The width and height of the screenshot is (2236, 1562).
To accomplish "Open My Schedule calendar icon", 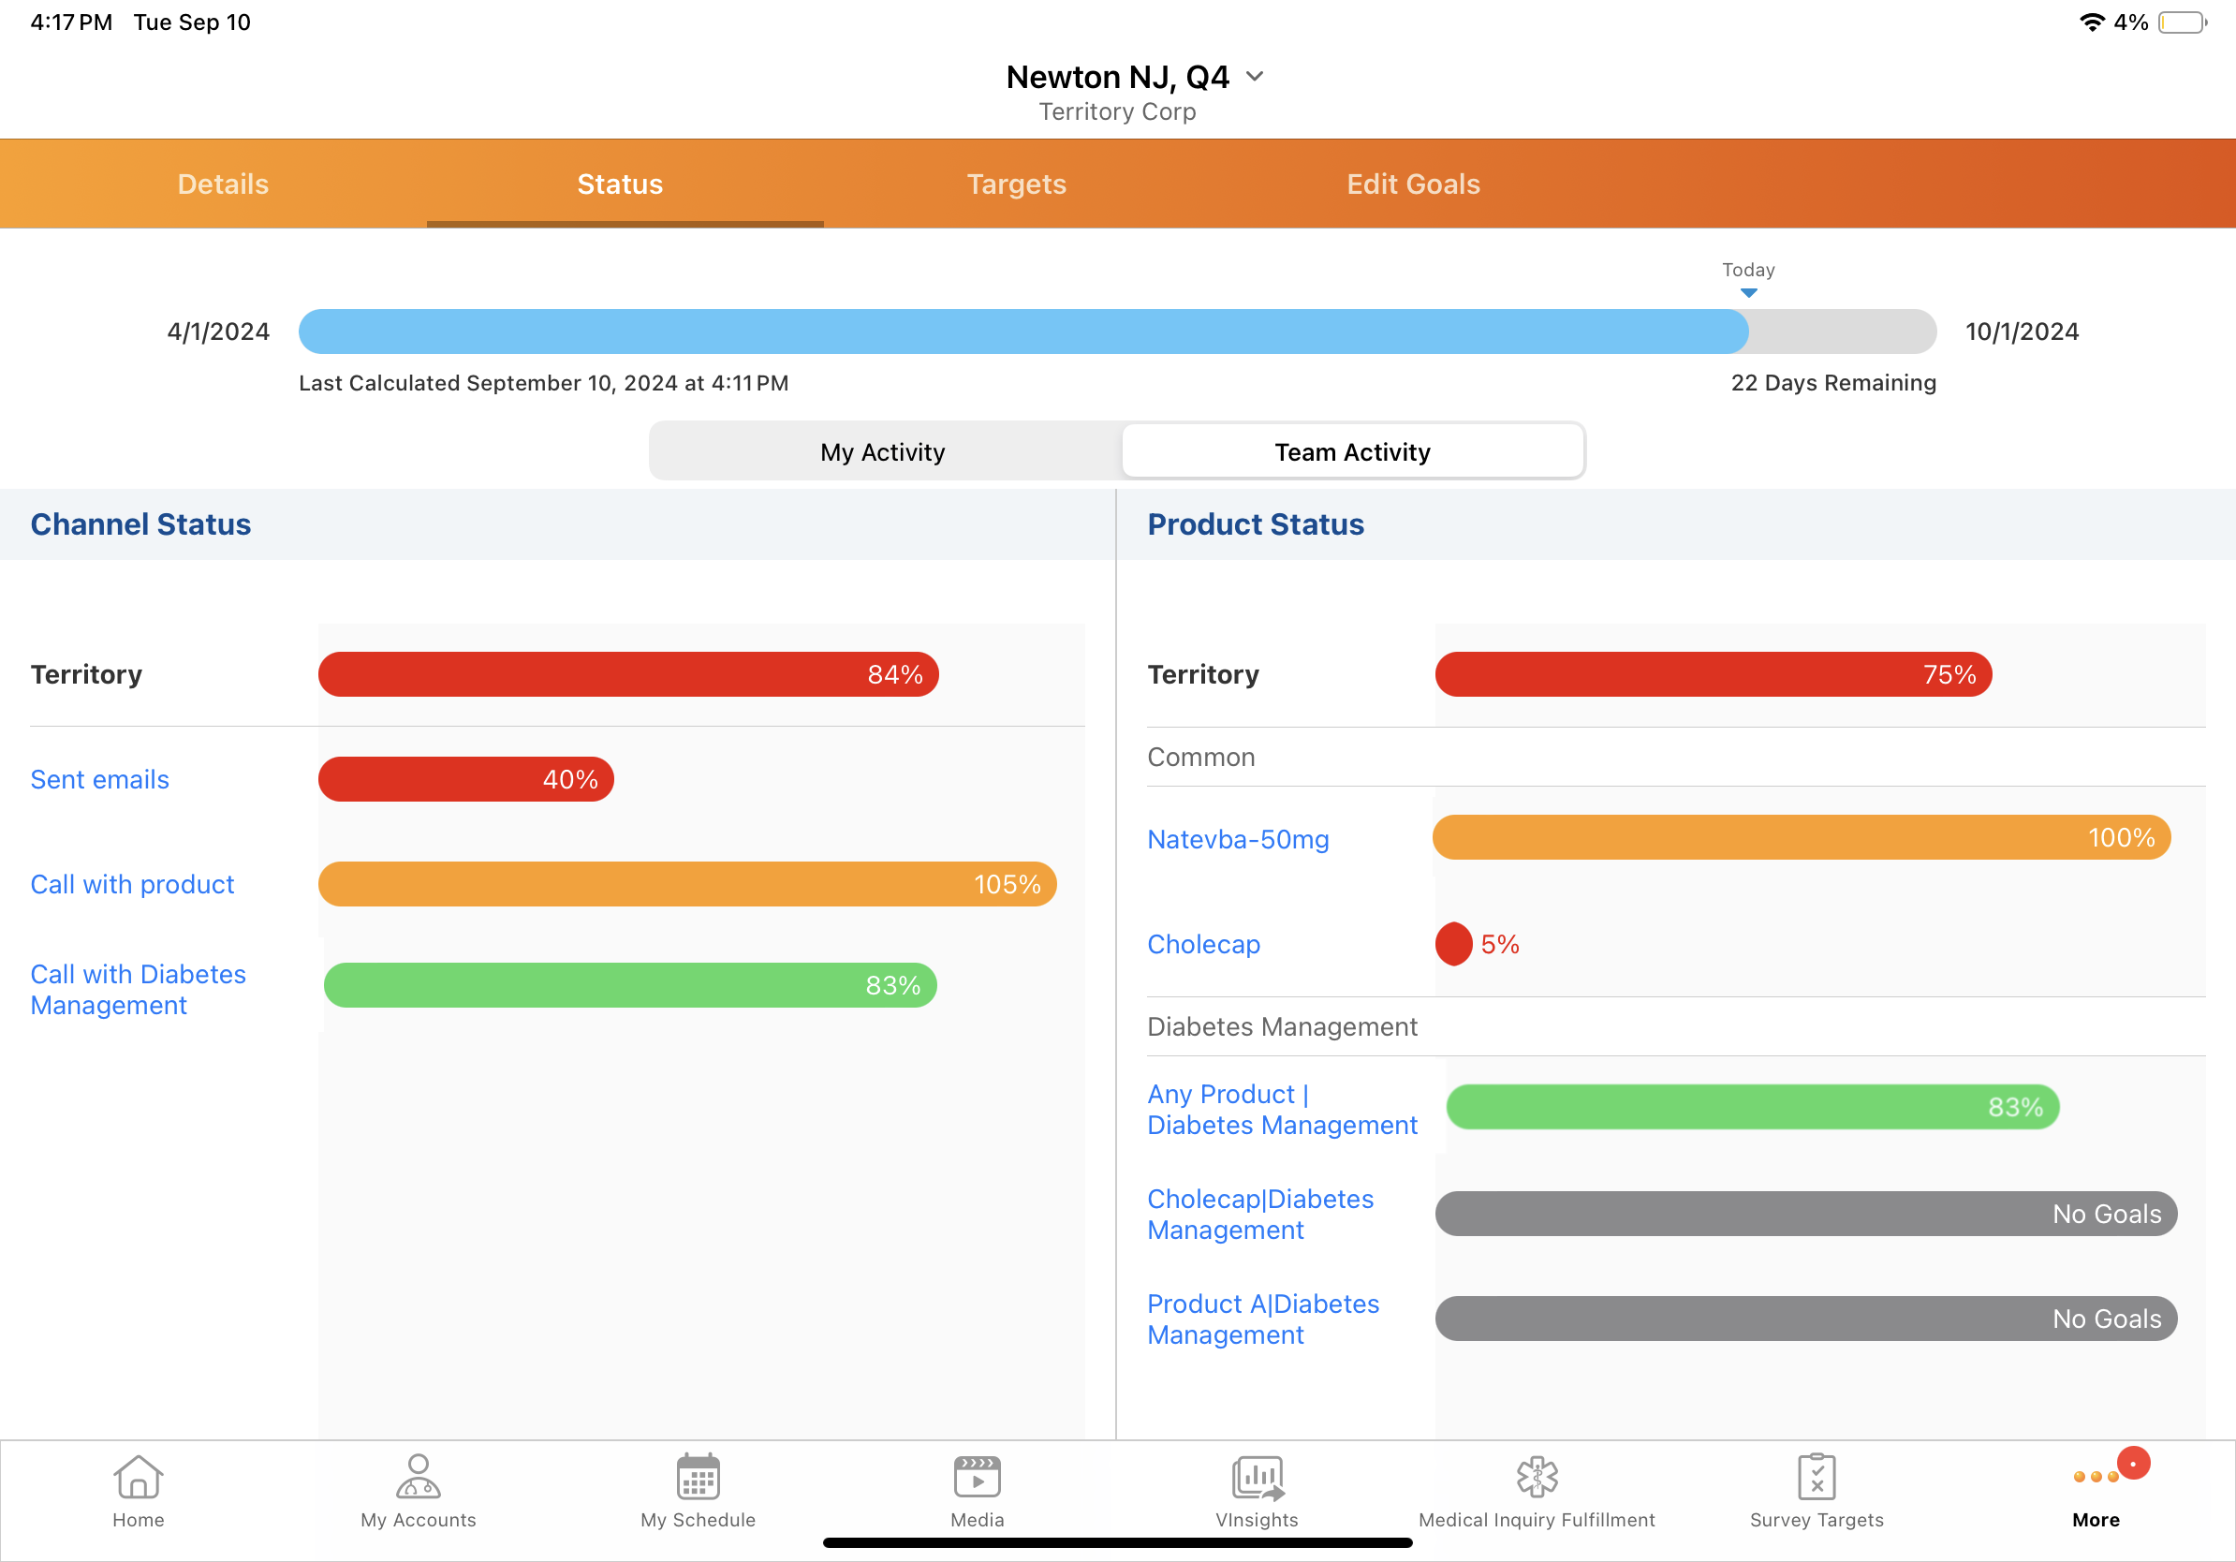I will click(698, 1478).
